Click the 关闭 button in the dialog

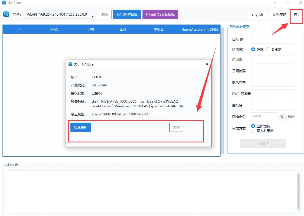point(176,127)
